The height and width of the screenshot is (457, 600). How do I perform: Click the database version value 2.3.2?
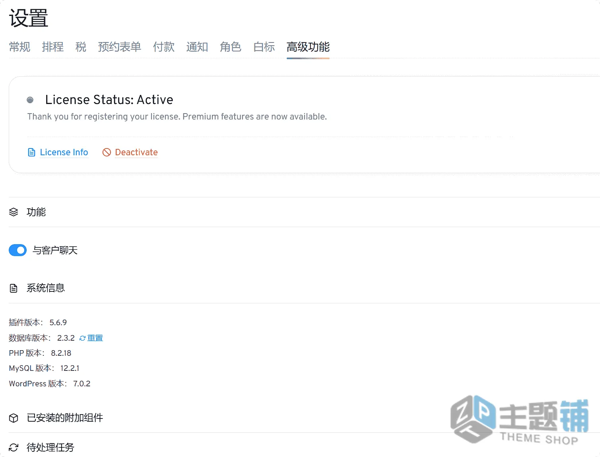tap(66, 338)
